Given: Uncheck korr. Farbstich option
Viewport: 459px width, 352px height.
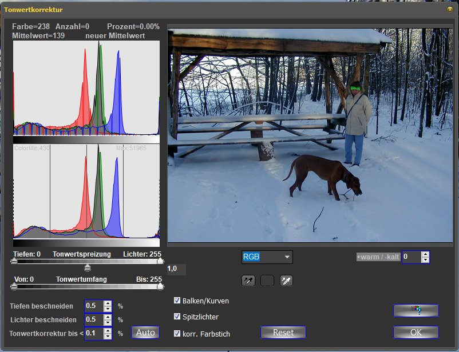Looking at the screenshot, I should pyautogui.click(x=177, y=334).
